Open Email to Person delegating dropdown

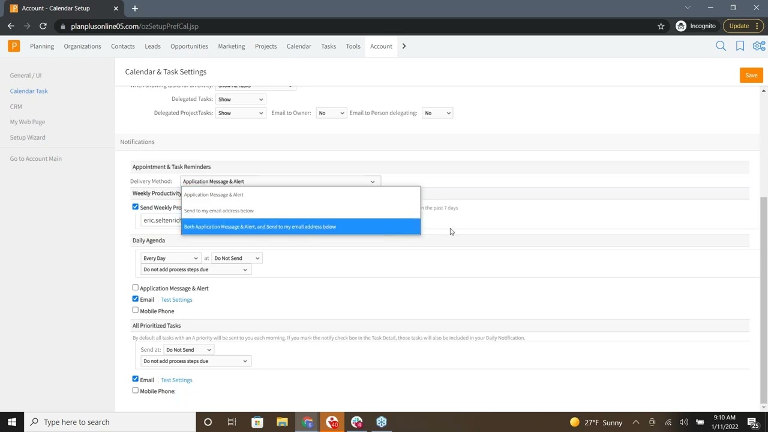pyautogui.click(x=437, y=113)
